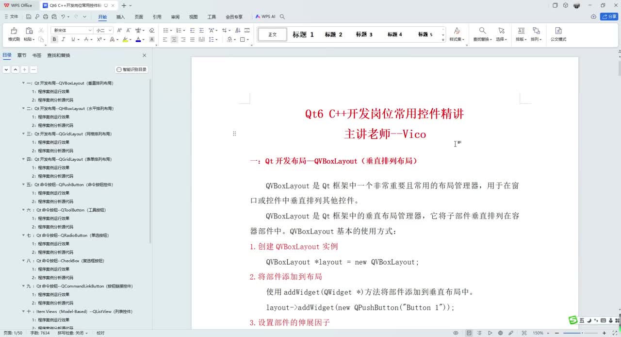
Task: Collapse the 一：Qt开发布局--QVBoxLayout tree node
Action: coord(23,83)
